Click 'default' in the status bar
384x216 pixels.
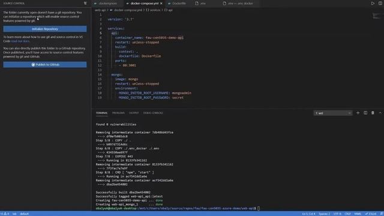coord(24,214)
